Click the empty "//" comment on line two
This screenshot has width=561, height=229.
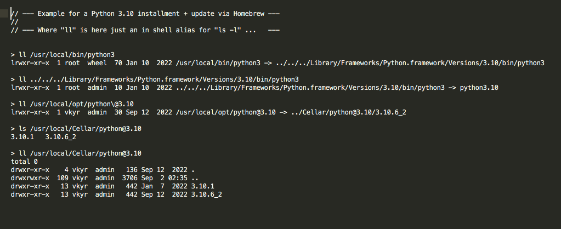pyautogui.click(x=14, y=21)
